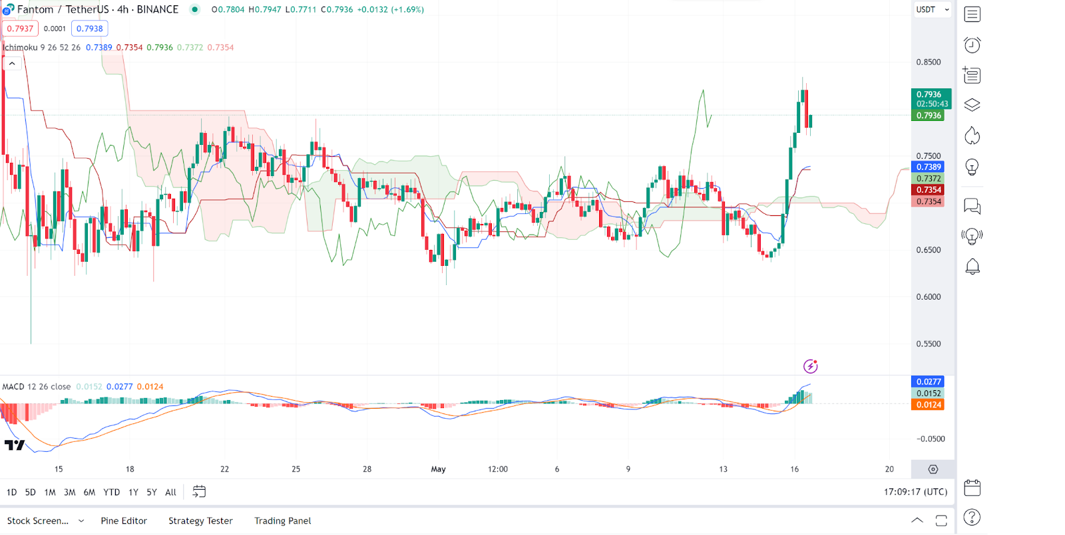Click the Ichimoku 9 26 52 26 indicator legend
The width and height of the screenshot is (1065, 535).
tap(41, 47)
